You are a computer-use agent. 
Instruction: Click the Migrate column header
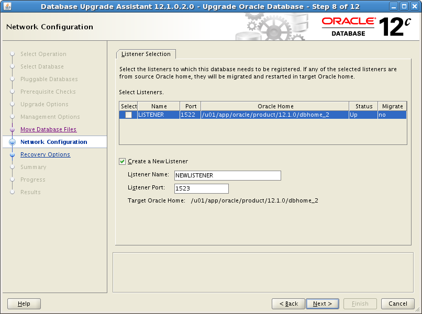point(392,106)
